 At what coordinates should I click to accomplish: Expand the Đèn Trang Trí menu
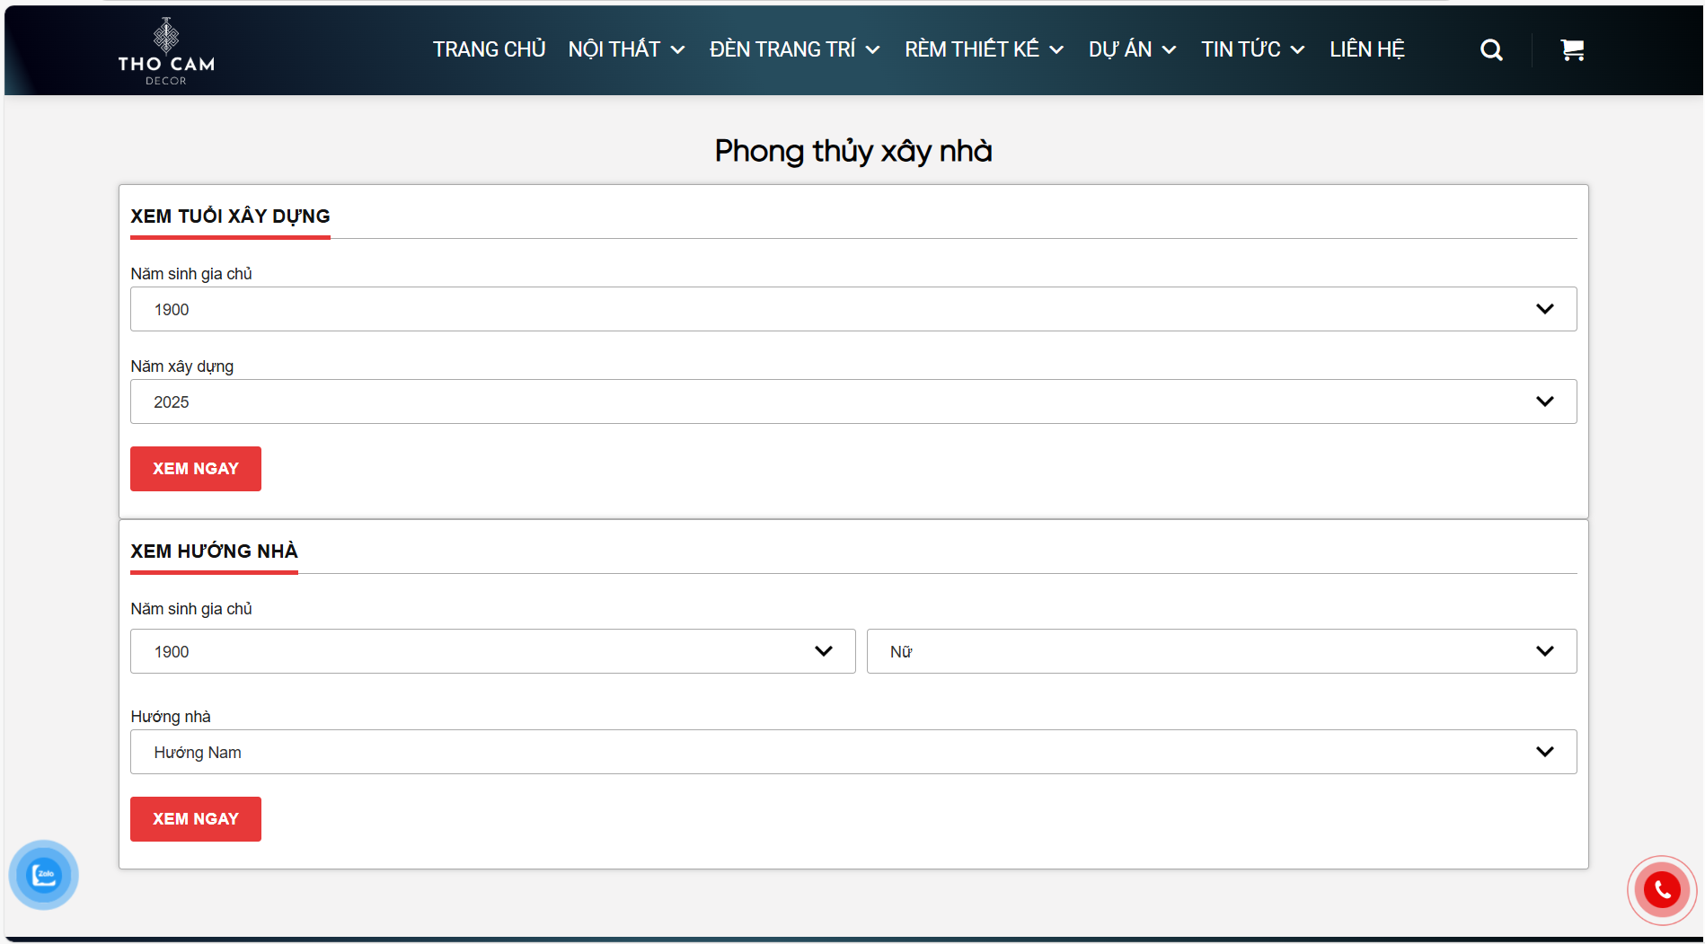794,49
